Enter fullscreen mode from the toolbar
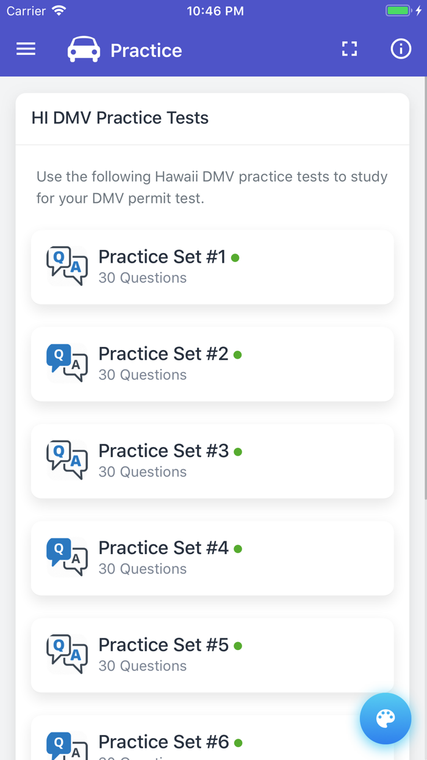This screenshot has width=427, height=760. [x=350, y=49]
